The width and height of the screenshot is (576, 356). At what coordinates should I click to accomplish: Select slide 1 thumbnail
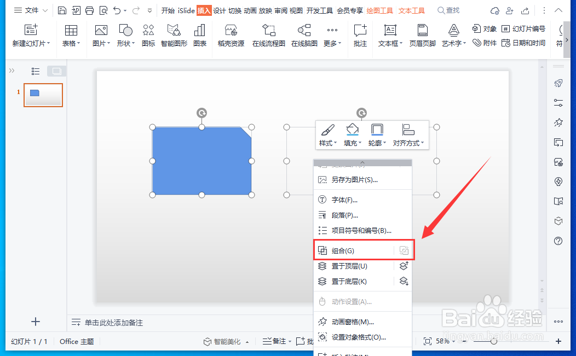click(43, 95)
